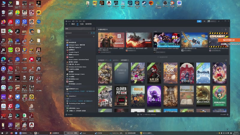The width and height of the screenshot is (240, 135).
Task: Click the blue announcements megaphone button
Action: point(199,21)
